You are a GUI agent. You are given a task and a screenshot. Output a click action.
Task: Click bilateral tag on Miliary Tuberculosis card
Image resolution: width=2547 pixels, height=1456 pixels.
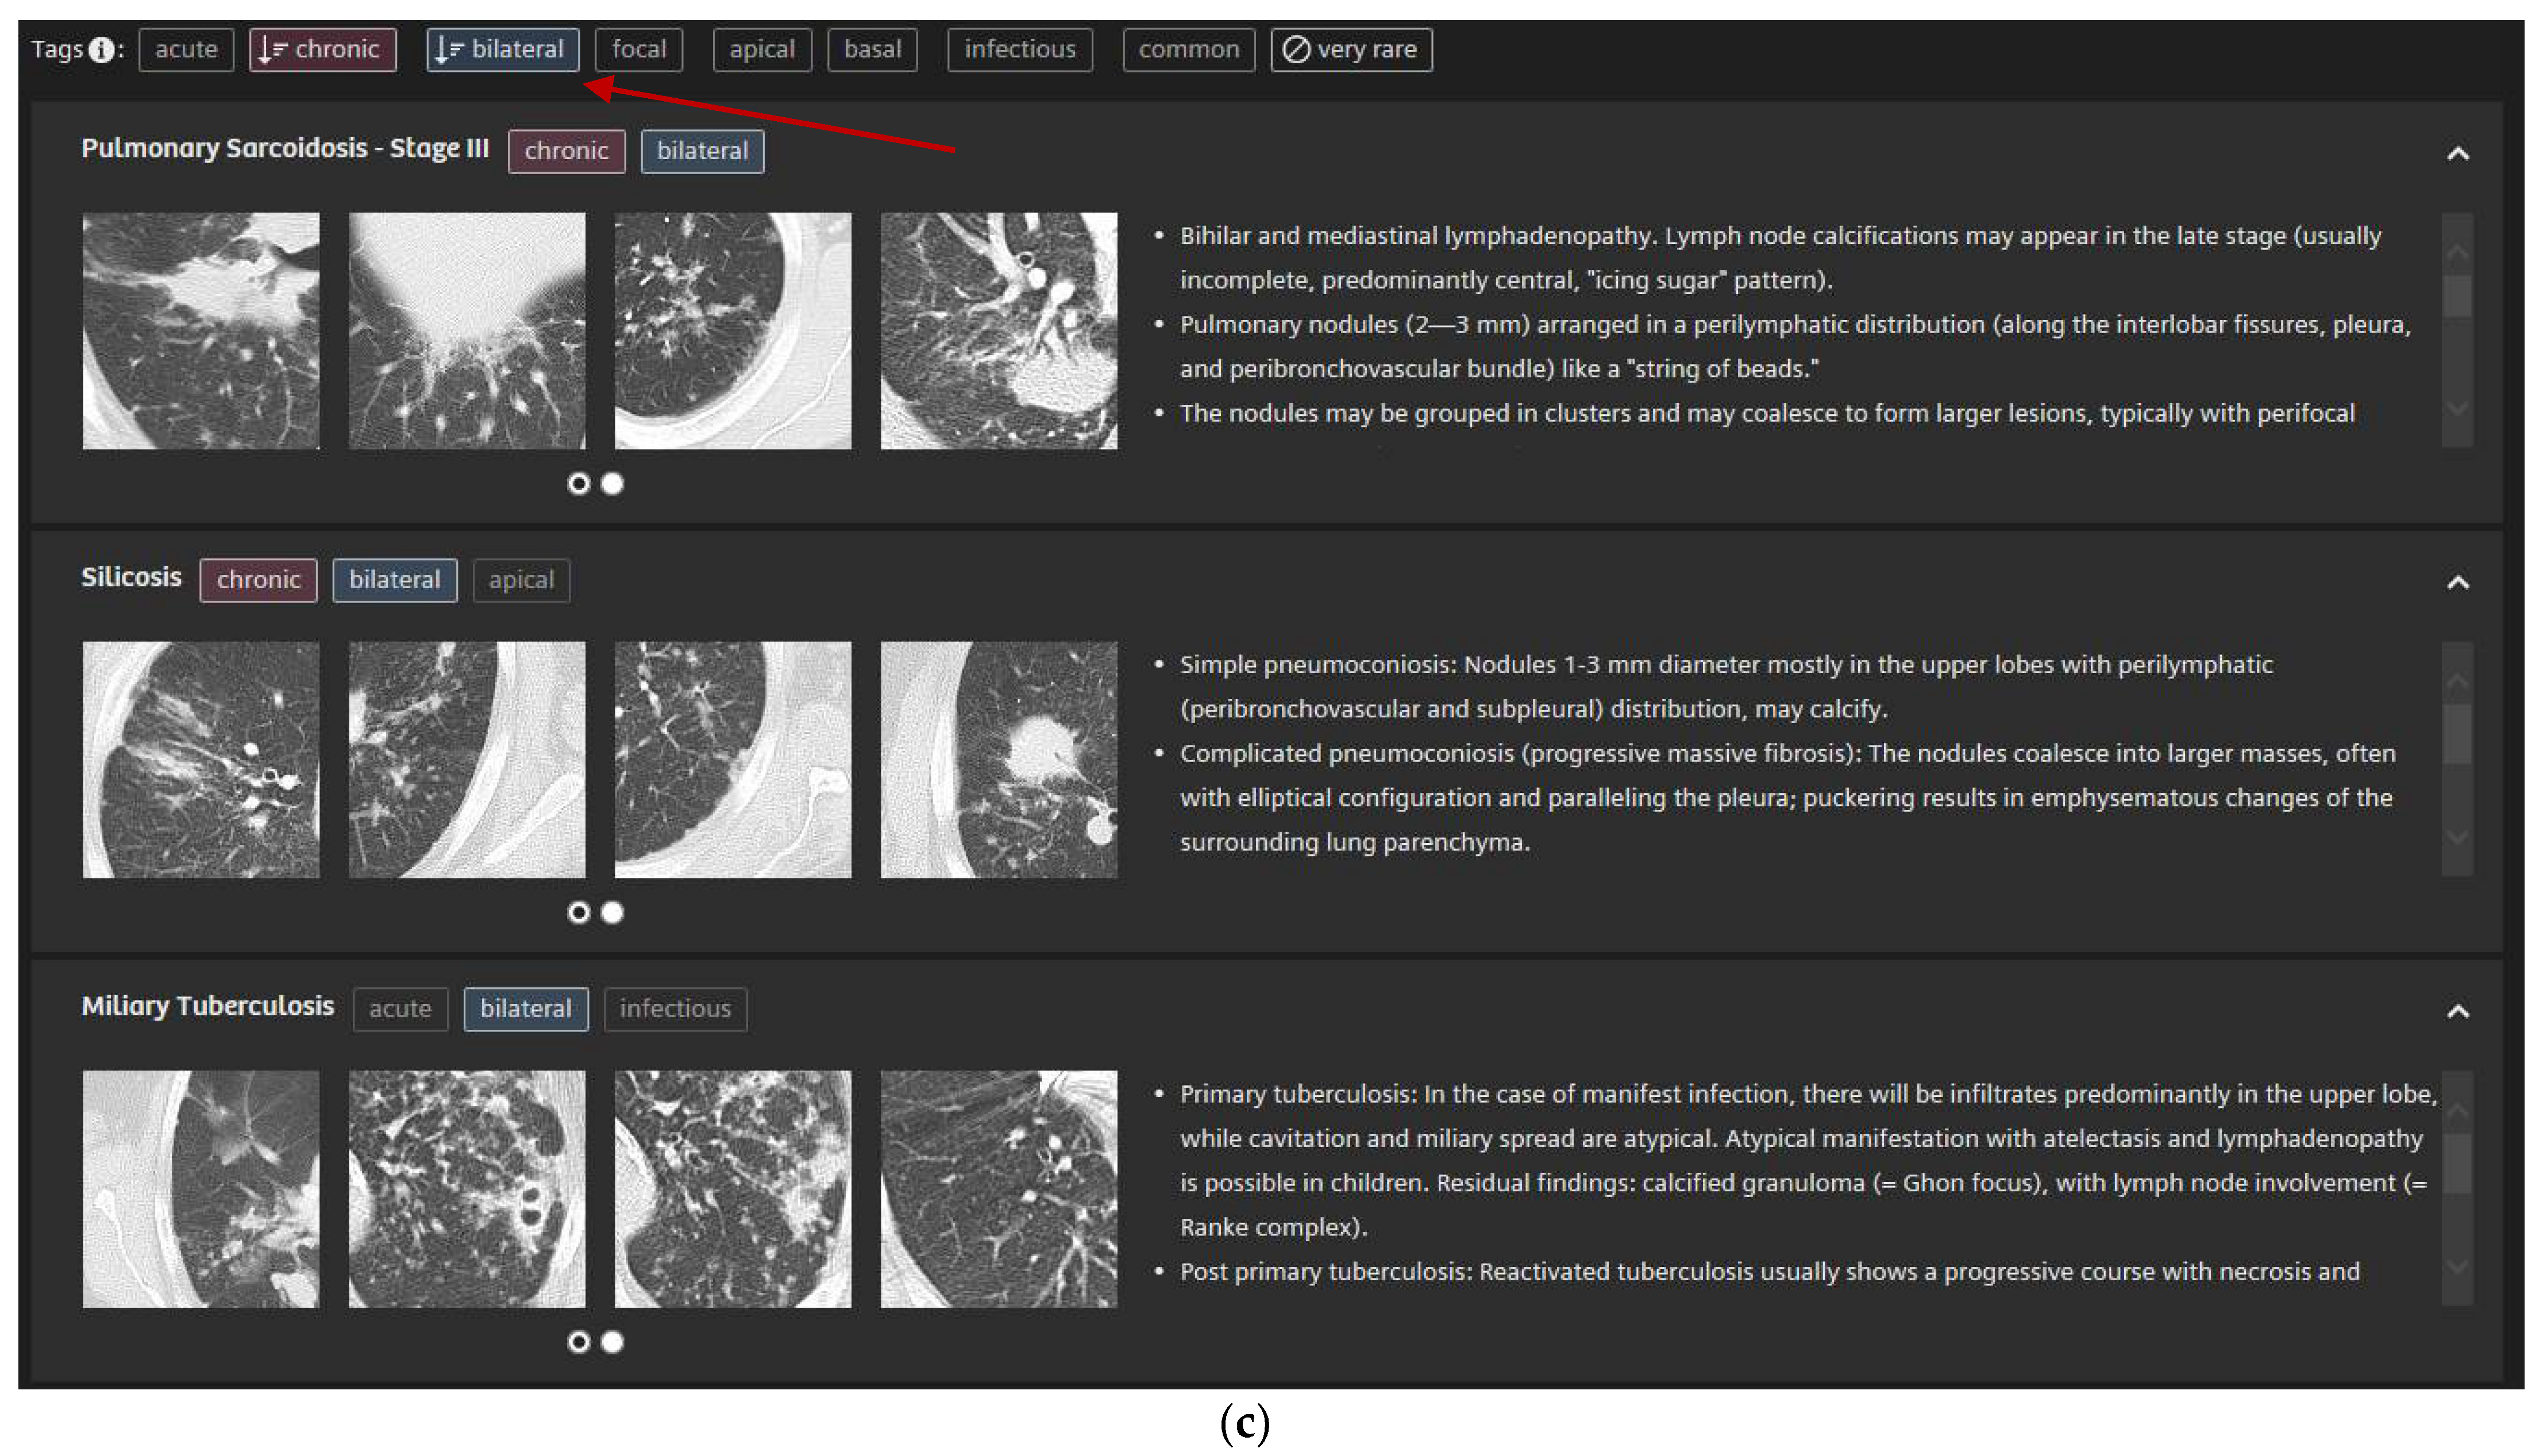526,1009
